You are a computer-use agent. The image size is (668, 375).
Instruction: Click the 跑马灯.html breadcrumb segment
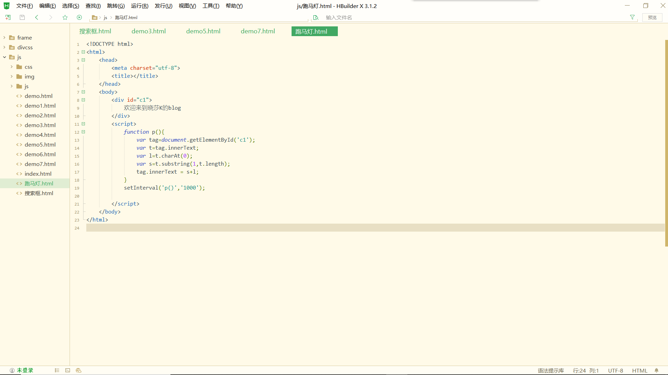(x=126, y=18)
